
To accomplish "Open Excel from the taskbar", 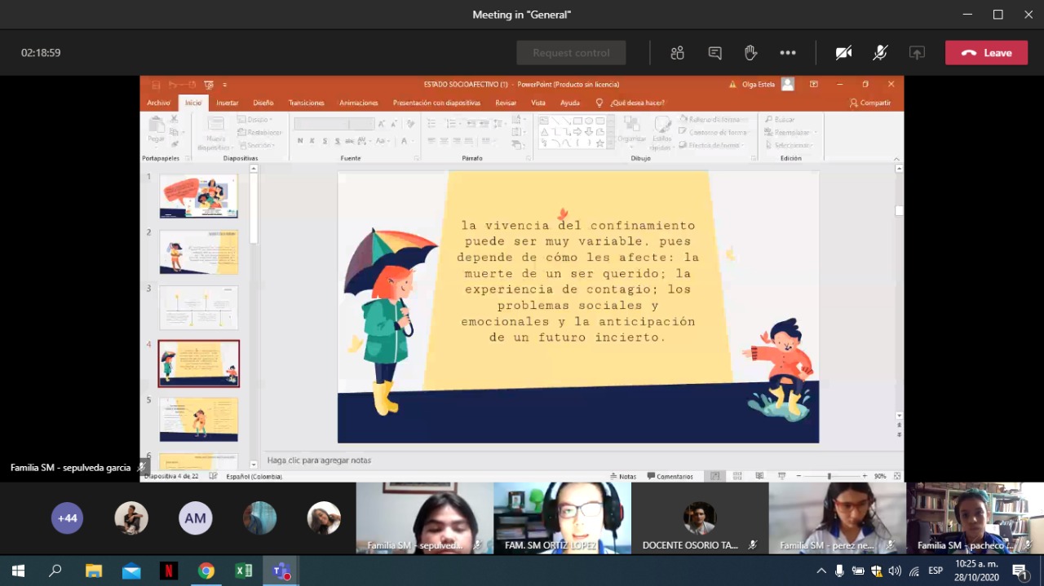I will point(244,571).
